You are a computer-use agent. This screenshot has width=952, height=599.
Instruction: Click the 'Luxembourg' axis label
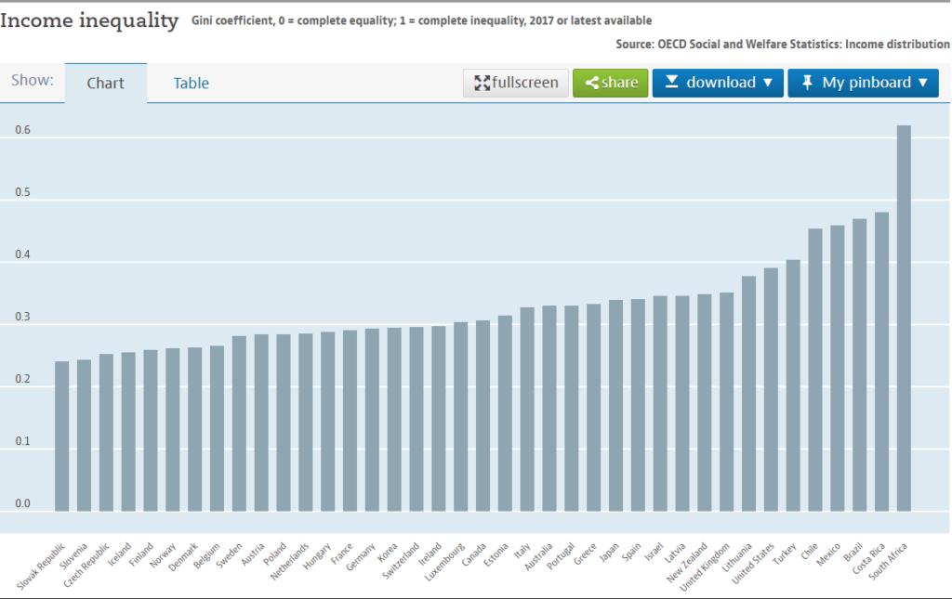tap(444, 563)
